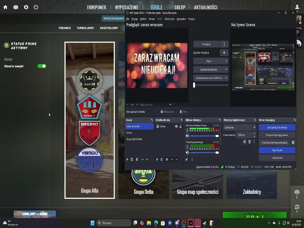Mute Mikrofon/Wejście liniowe speaker icon
Screen dimensions: 304x228
tap(187, 136)
